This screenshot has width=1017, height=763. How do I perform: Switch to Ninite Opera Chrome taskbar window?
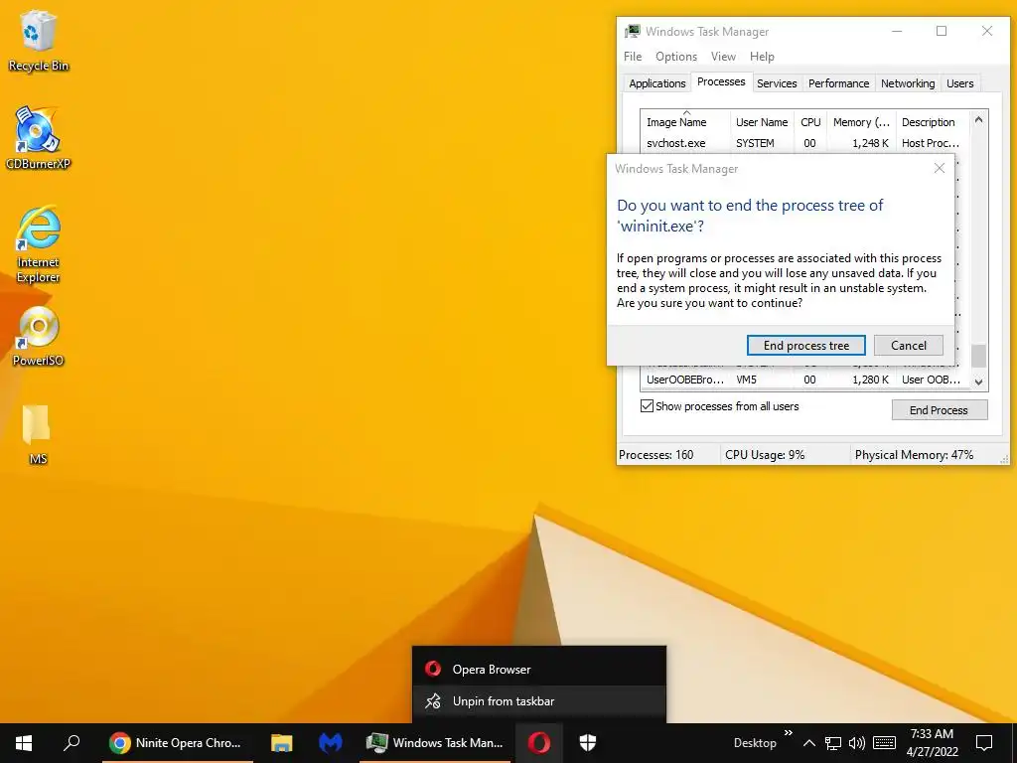pos(177,743)
